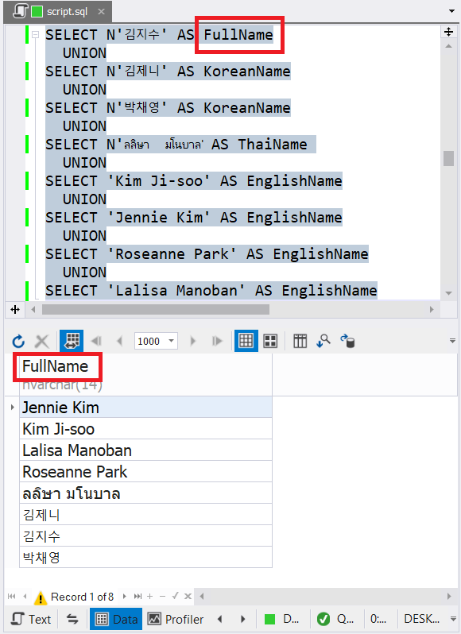The width and height of the screenshot is (461, 634).
Task: Click the cancel data retrieval X icon
Action: click(x=41, y=342)
